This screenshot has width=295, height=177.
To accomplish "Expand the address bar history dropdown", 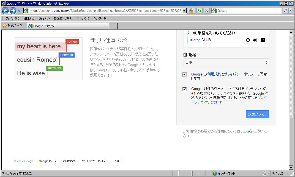I will pos(185,11).
